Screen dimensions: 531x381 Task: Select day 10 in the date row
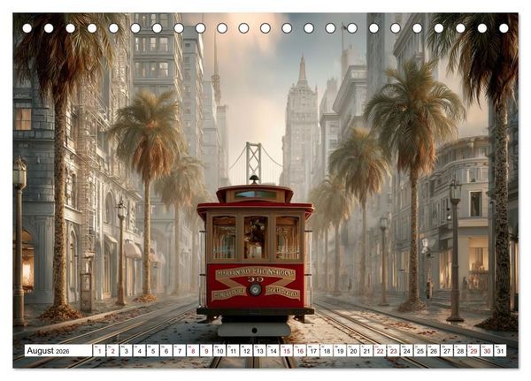pos(219,351)
